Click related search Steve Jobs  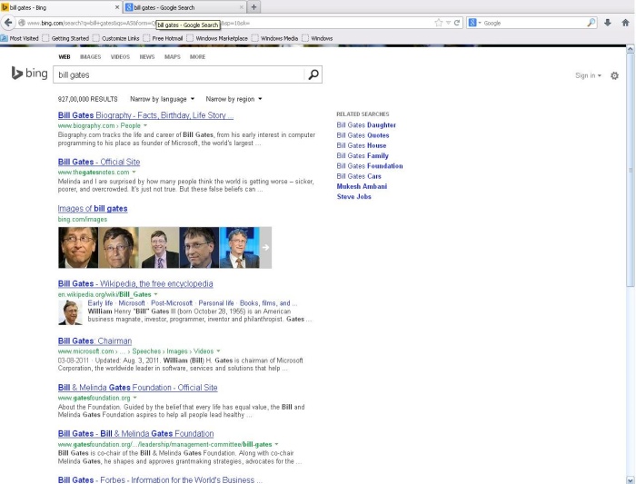(353, 196)
